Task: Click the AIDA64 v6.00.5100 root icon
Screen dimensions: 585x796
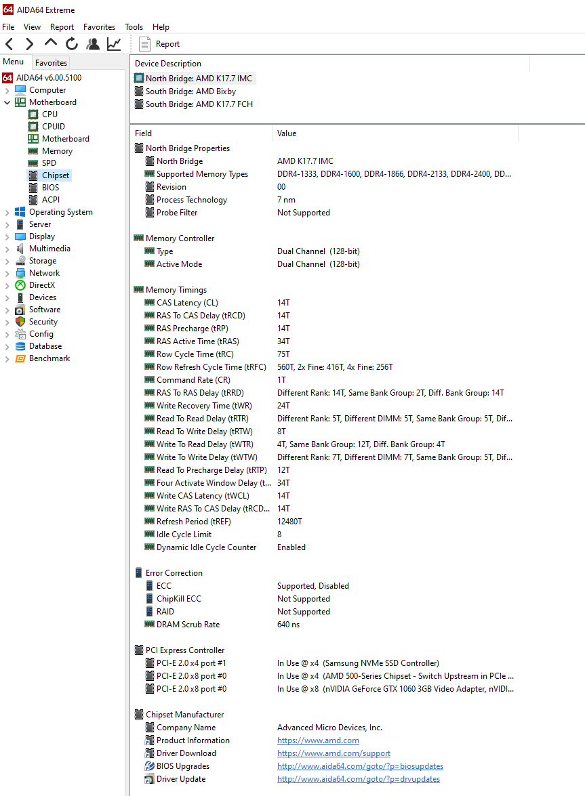Action: click(7, 78)
